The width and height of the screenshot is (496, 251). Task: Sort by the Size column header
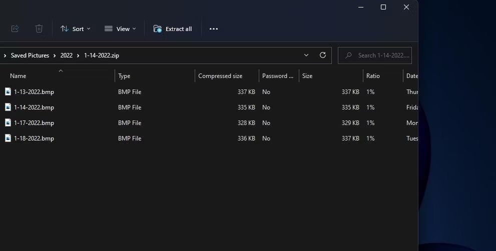[307, 76]
